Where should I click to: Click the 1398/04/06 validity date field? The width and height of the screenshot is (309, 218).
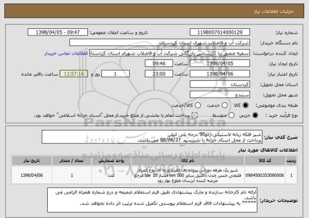pos(220,74)
